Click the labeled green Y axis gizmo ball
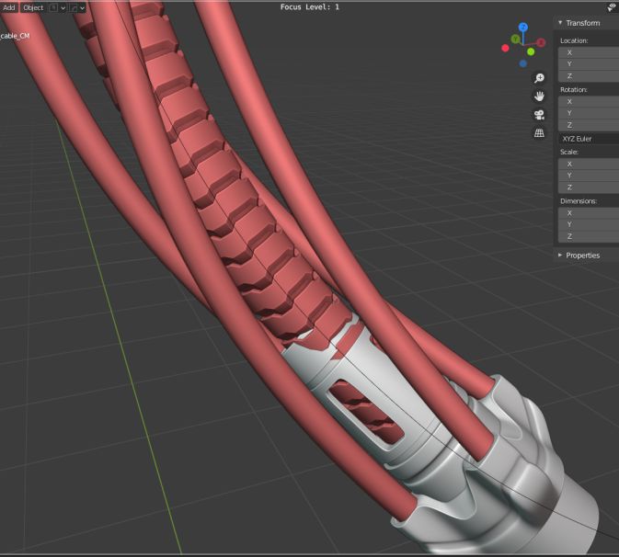619x557 pixels. [x=515, y=39]
